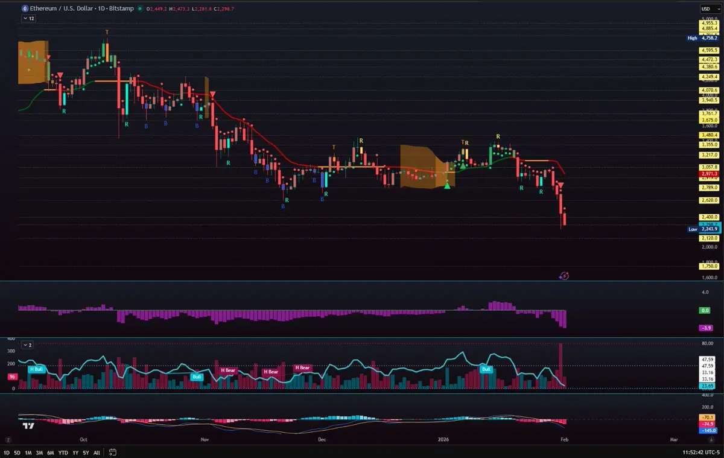Click the green market status dot
This screenshot has height=458, width=724.
click(x=140, y=9)
